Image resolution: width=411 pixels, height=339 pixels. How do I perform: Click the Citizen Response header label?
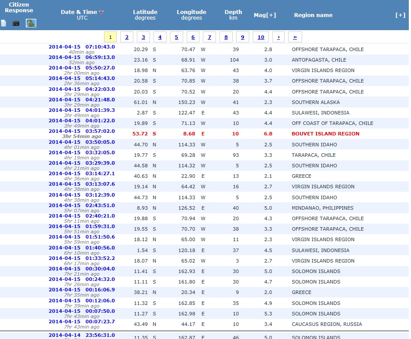(x=19, y=7)
